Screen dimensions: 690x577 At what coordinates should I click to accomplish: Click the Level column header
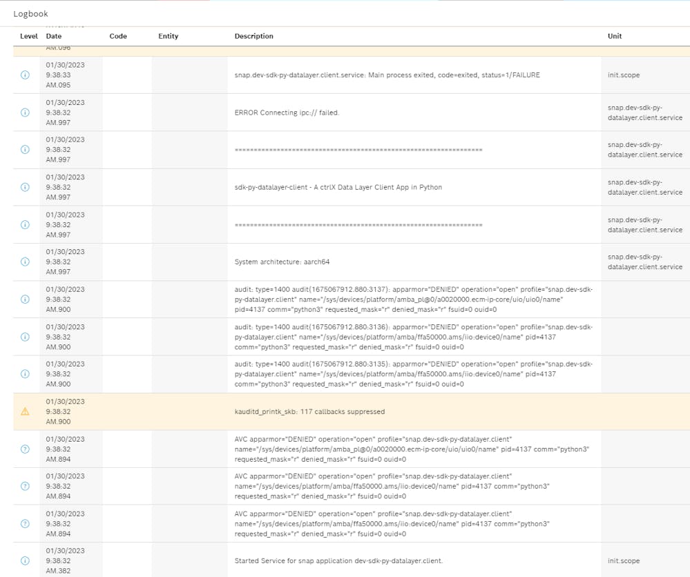click(x=29, y=36)
